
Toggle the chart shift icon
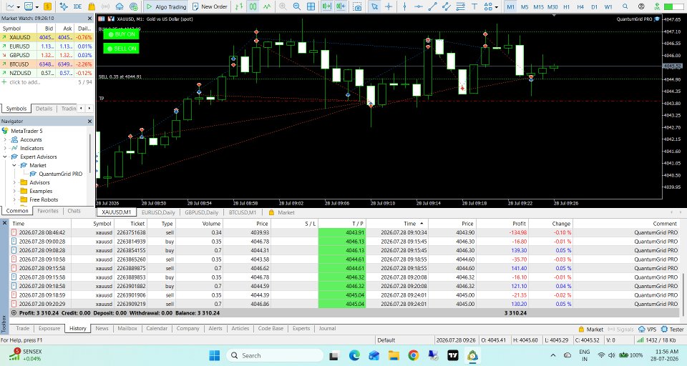341,6
